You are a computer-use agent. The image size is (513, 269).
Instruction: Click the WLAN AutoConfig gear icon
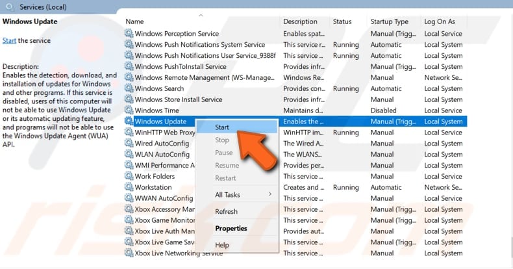[x=129, y=154]
